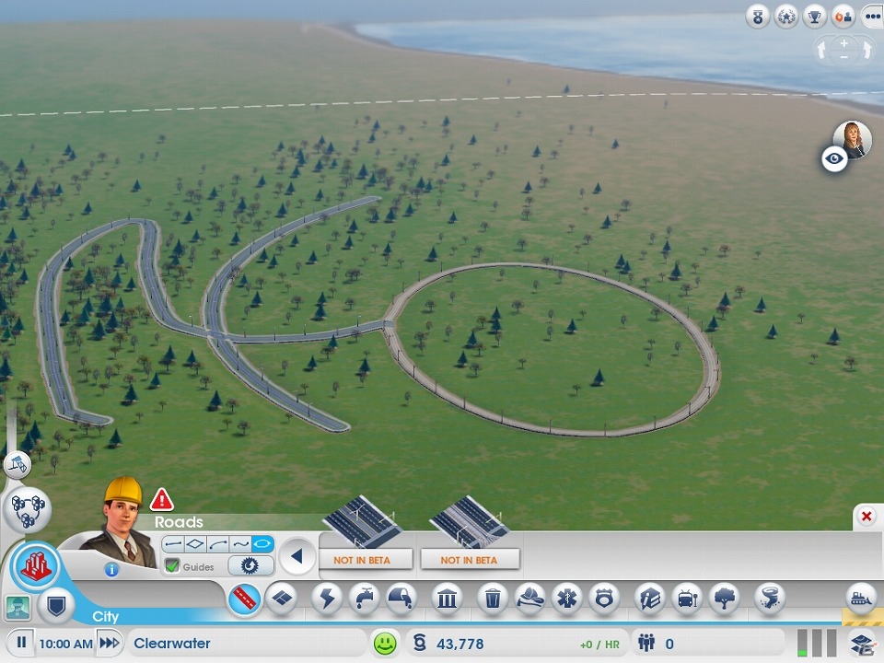Image resolution: width=884 pixels, height=663 pixels.
Task: Open the Education books menu
Action: (650, 599)
